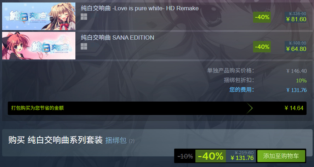Image resolution: width=314 pixels, height=167 pixels.
Task: Click Windows icon under SANA EDITION title
Action: click(x=84, y=46)
